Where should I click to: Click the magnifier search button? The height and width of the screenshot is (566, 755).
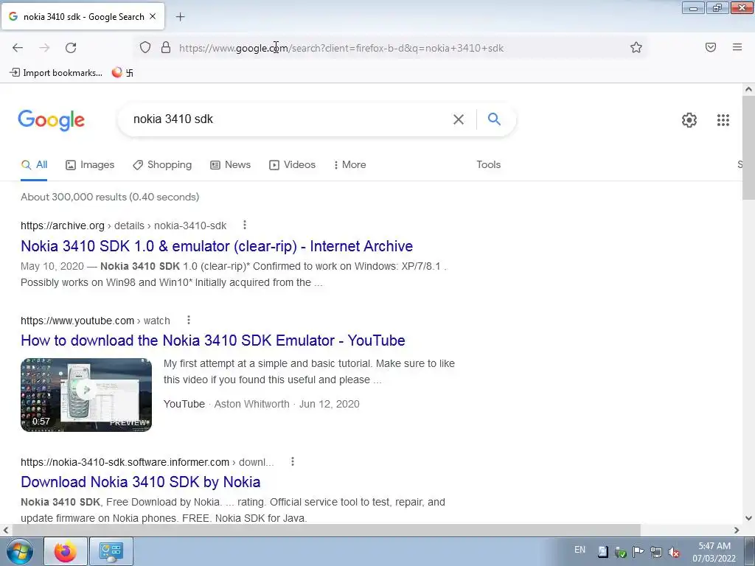[494, 119]
